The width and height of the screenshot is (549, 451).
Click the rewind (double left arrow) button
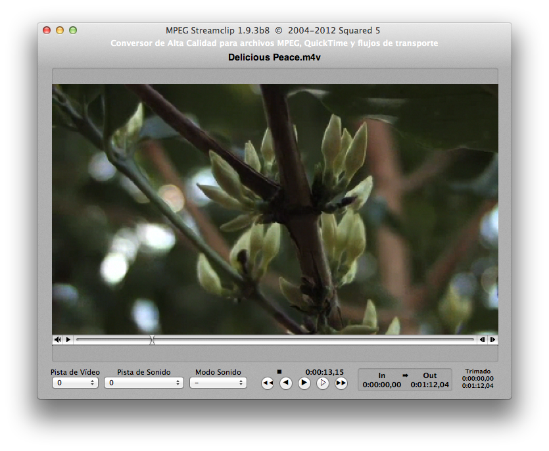(x=267, y=383)
